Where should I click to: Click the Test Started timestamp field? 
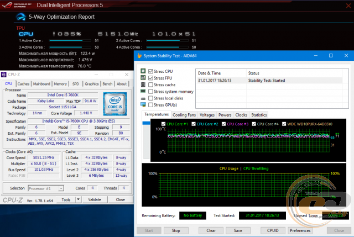(262, 215)
